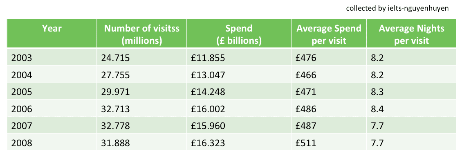This screenshot has width=462, height=154.
Task: Click the Average Nights per visit header
Action: 411,33
